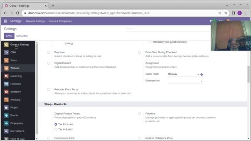This screenshot has width=251, height=141.
Task: Open the Salesperson dropdown
Action: (186, 81)
